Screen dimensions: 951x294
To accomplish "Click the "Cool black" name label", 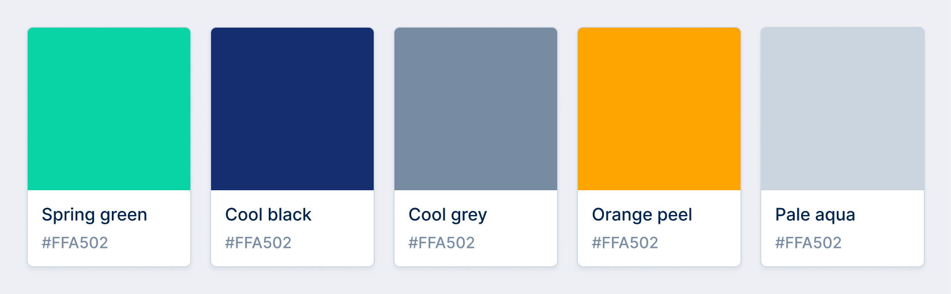I will (268, 214).
